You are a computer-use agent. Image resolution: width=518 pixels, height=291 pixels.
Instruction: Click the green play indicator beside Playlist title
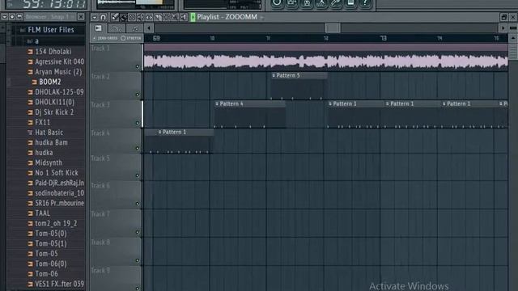coord(193,17)
